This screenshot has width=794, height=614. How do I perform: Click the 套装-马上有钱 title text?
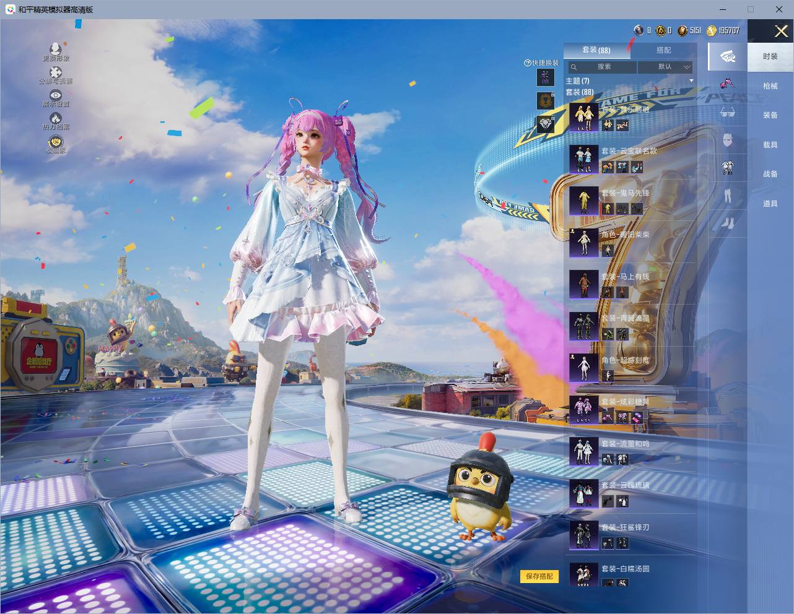click(626, 277)
